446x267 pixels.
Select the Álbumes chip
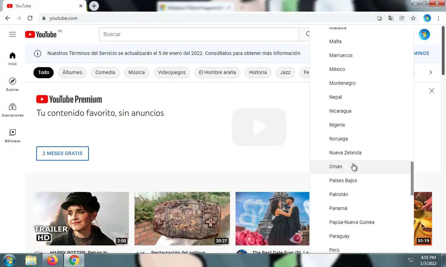tap(72, 72)
